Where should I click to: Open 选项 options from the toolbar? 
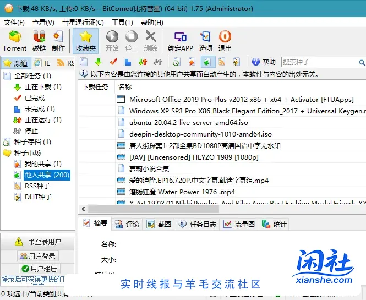pos(205,41)
